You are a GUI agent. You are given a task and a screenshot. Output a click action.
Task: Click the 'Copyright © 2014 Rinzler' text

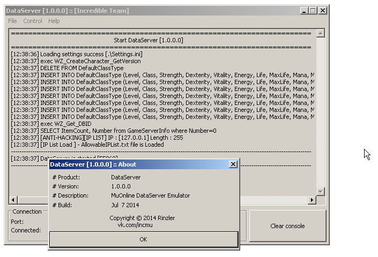click(x=142, y=218)
